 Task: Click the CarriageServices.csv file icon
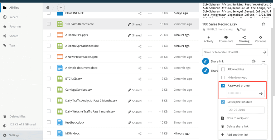pyautogui.click(x=60, y=90)
